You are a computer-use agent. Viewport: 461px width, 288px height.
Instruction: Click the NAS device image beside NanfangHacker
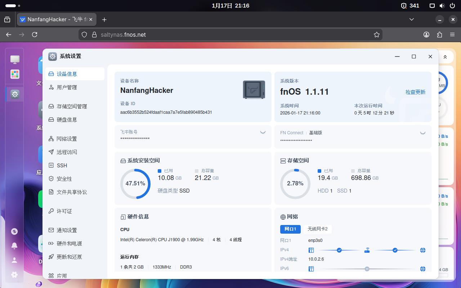coord(254,90)
